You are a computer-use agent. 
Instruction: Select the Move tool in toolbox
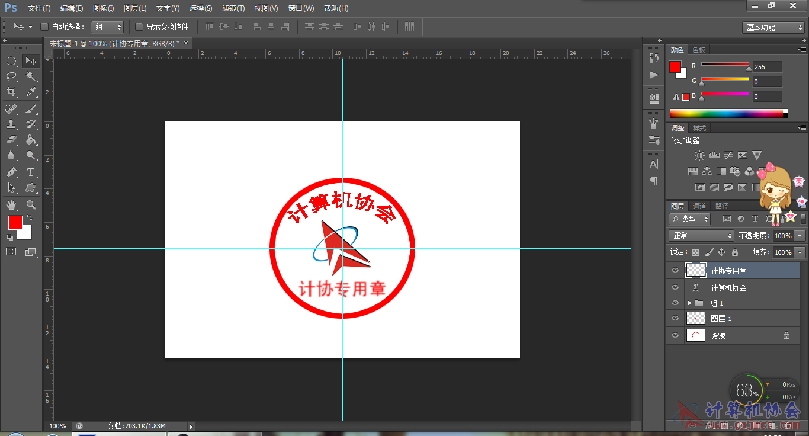pyautogui.click(x=31, y=61)
